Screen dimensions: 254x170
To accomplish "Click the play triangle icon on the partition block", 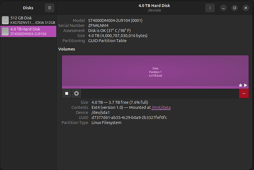I will 246,85.
